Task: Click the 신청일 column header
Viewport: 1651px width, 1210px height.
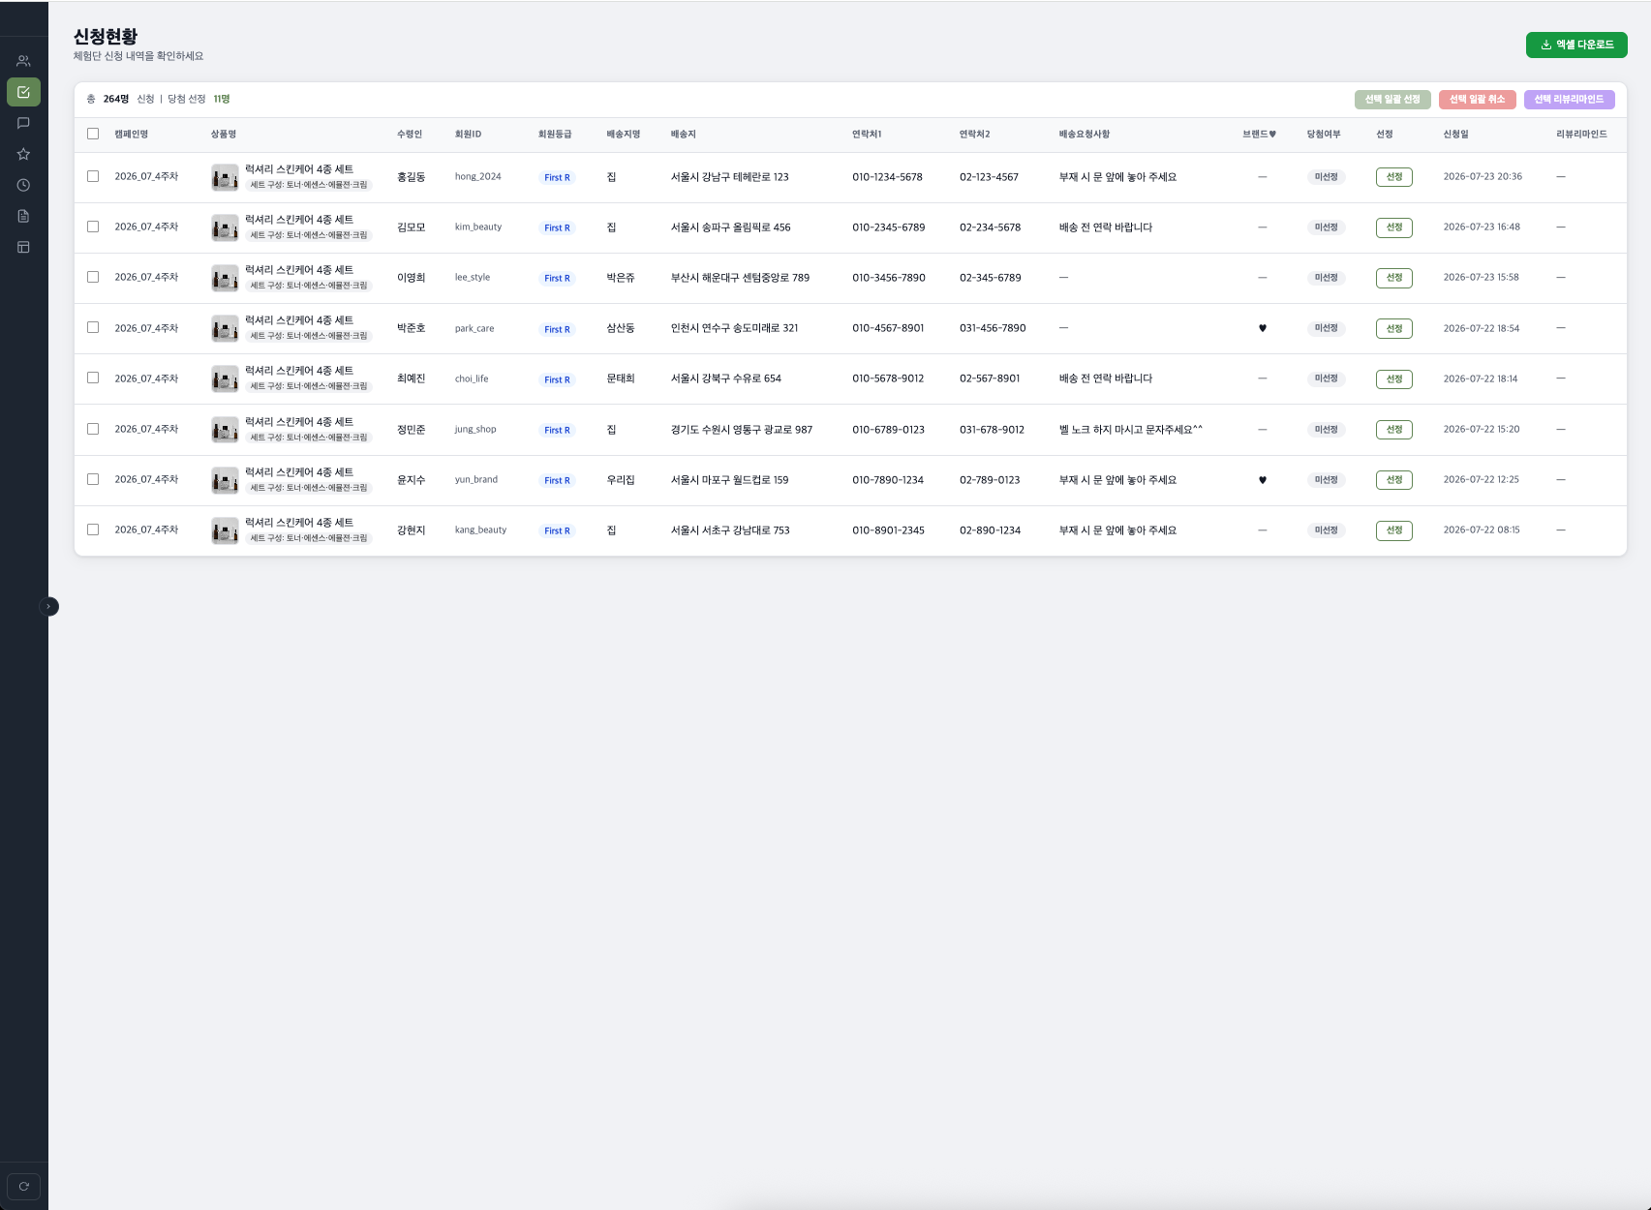Action: 1455,135
